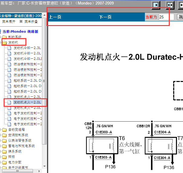Select highlighted 发动机点火-2.0L document
Screen dimensions: 183x173
tap(27, 102)
